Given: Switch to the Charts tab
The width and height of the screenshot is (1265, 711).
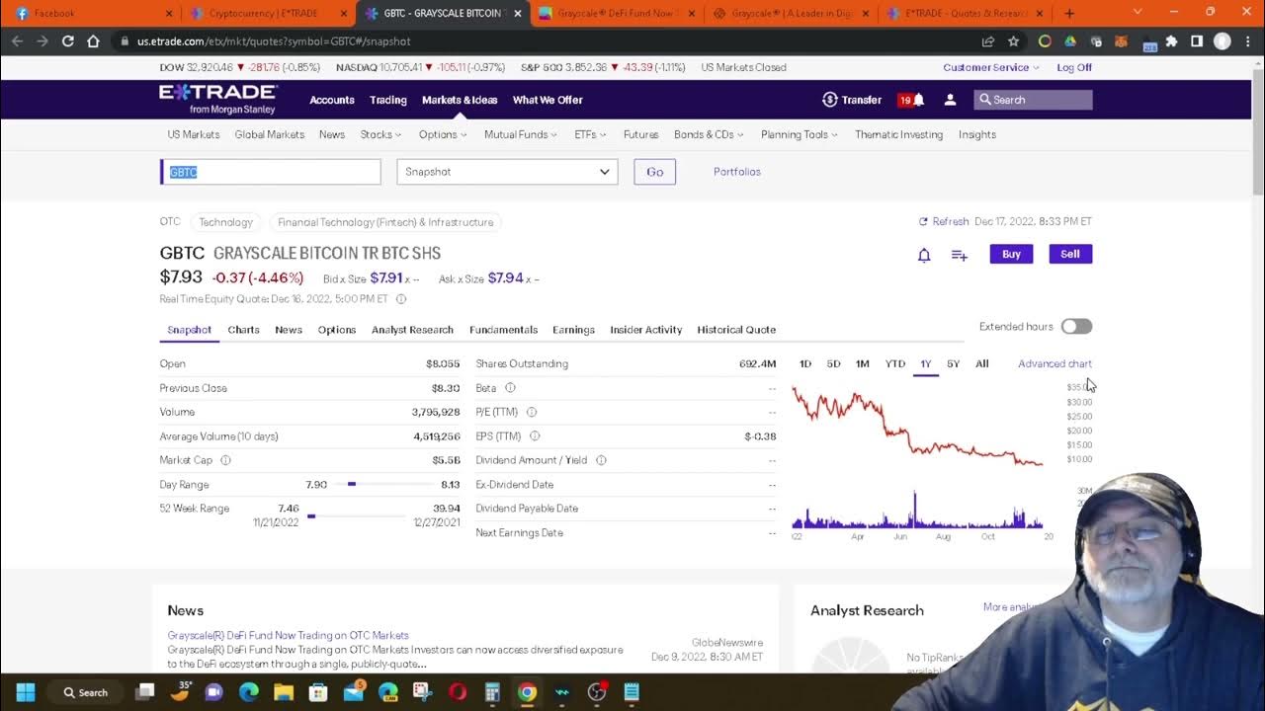Looking at the screenshot, I should [243, 330].
